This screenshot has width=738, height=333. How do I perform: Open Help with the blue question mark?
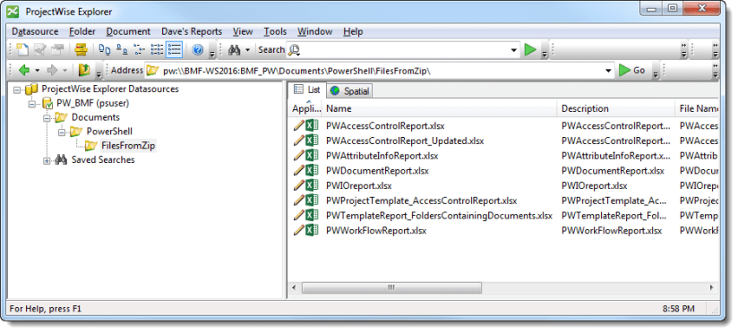coord(198,49)
